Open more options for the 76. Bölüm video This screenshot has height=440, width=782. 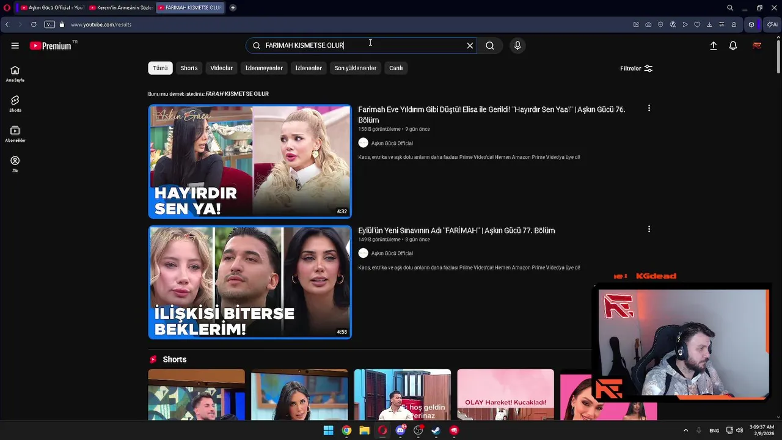pyautogui.click(x=649, y=108)
